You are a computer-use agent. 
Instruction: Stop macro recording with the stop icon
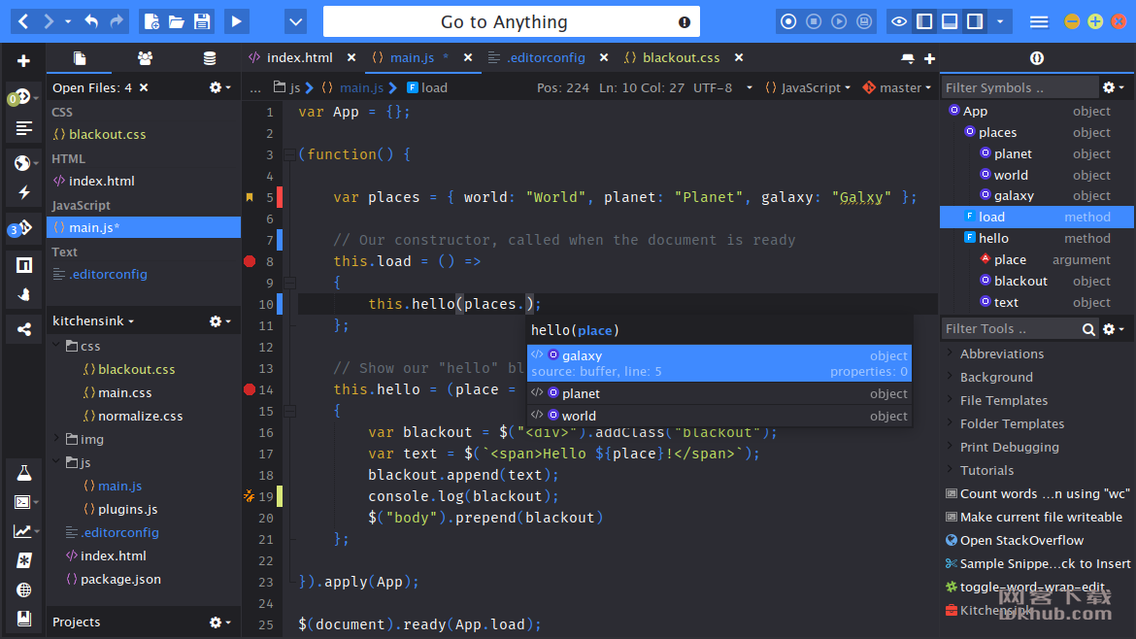click(x=814, y=21)
